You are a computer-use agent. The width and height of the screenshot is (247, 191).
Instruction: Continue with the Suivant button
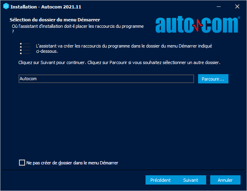tap(191, 180)
